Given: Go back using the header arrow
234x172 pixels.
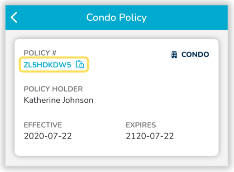Looking at the screenshot, I should coord(14,17).
